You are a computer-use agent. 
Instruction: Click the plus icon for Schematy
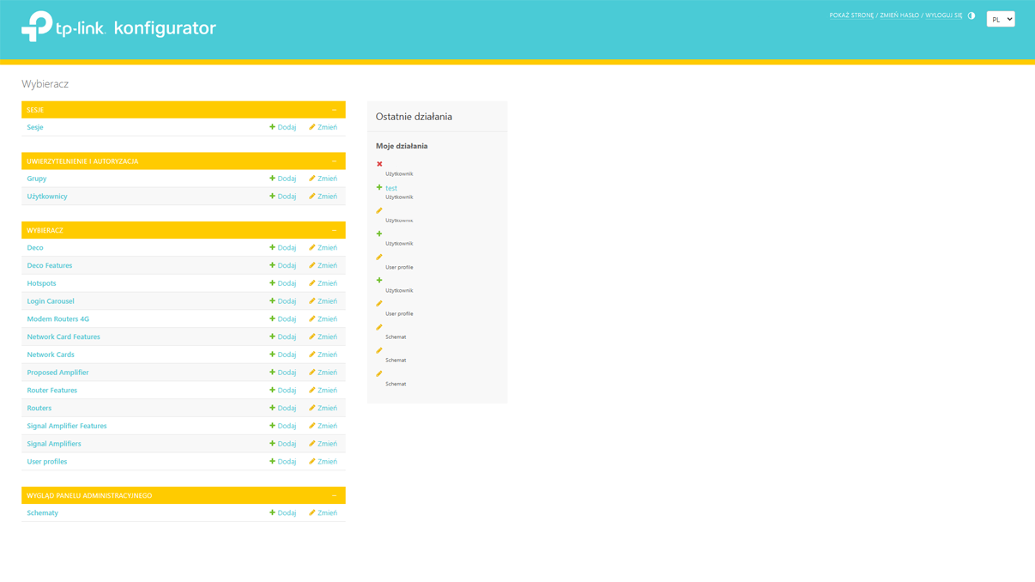click(273, 512)
